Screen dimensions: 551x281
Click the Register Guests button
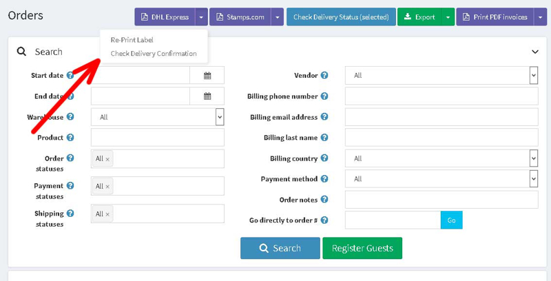point(362,248)
